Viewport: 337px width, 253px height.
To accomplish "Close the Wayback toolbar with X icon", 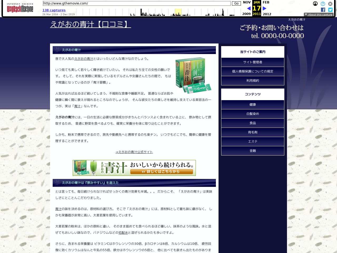I will point(330,4).
